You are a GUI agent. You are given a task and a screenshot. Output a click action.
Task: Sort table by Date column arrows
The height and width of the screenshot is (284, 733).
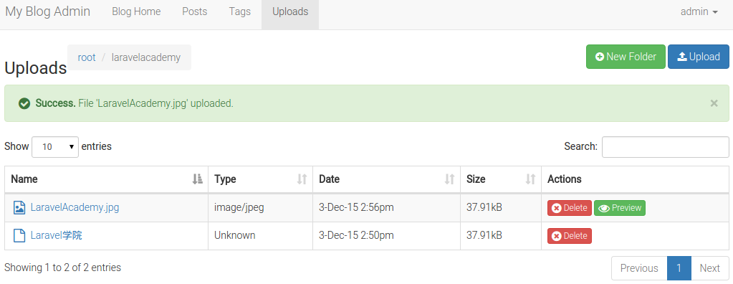[x=450, y=179]
